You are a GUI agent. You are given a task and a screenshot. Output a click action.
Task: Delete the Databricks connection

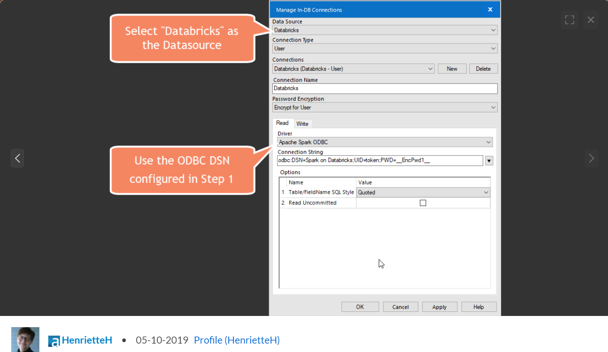click(x=483, y=68)
